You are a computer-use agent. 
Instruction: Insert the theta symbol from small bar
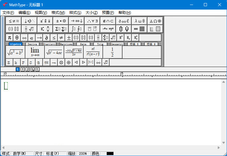click(17, 38)
